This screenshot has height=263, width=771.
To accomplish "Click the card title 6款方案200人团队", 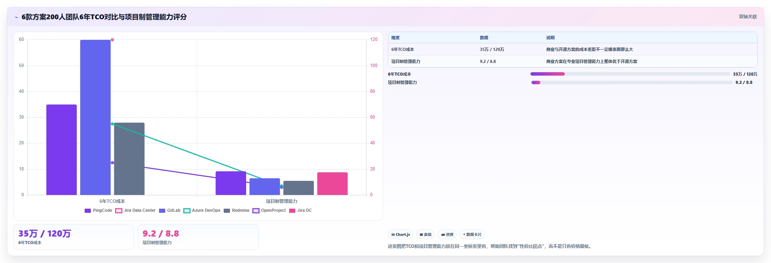I will [x=104, y=17].
